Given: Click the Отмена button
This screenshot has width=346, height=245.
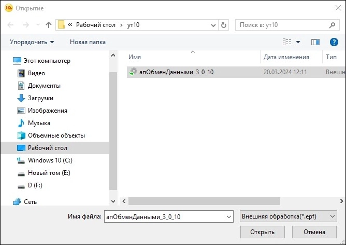Looking at the screenshot, I should [314, 232].
